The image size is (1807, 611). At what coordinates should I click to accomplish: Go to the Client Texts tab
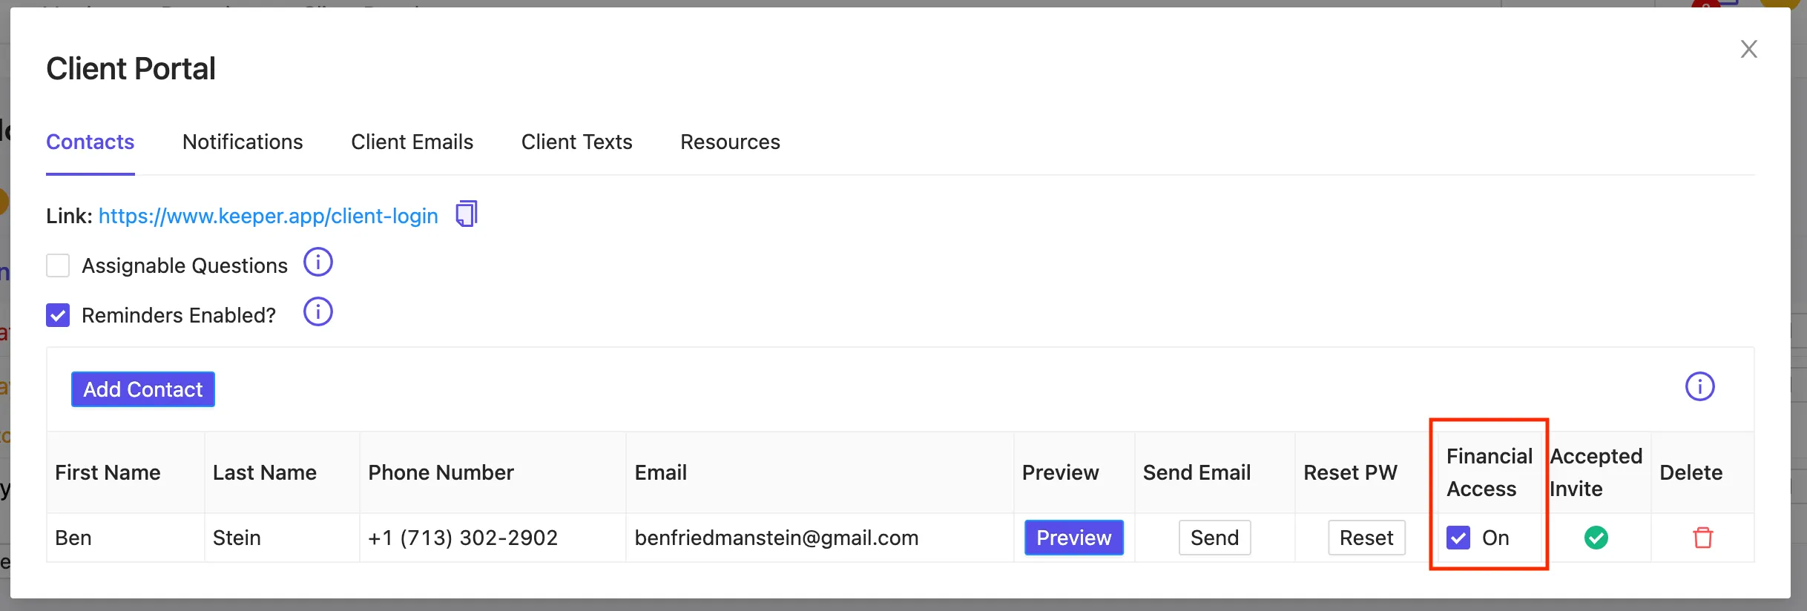tap(576, 142)
